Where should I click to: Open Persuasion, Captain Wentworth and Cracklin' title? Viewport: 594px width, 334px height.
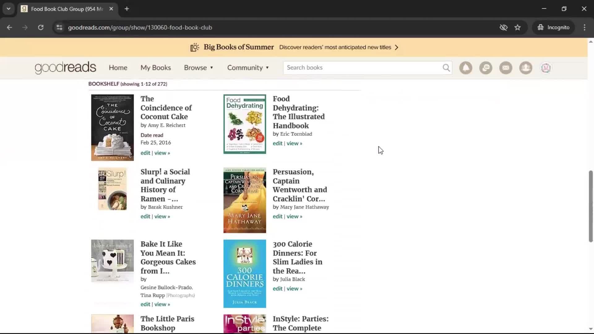300,185
